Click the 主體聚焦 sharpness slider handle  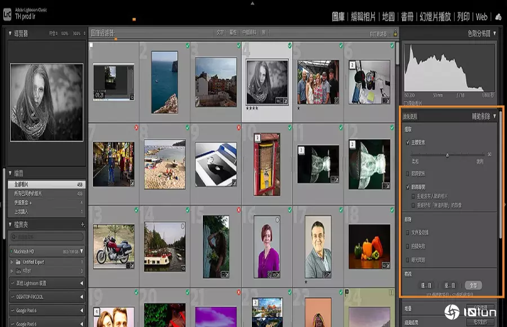(x=447, y=155)
